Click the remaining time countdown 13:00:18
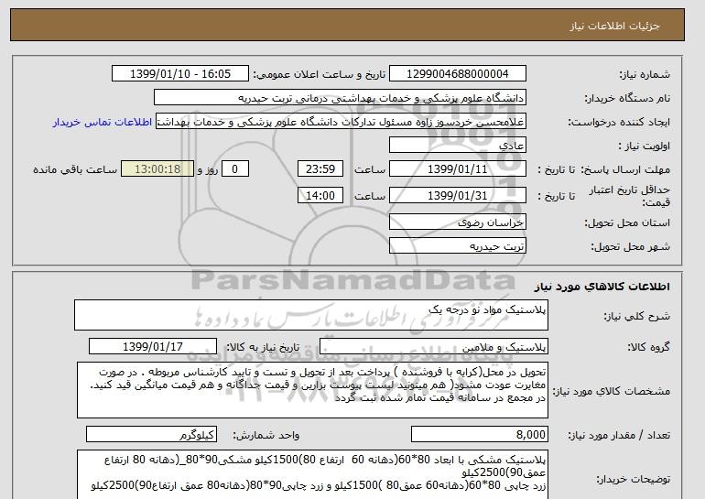This screenshot has height=499, width=705. [x=157, y=169]
